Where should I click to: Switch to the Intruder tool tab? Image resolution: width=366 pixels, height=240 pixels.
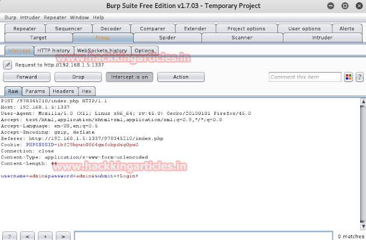[323, 38]
